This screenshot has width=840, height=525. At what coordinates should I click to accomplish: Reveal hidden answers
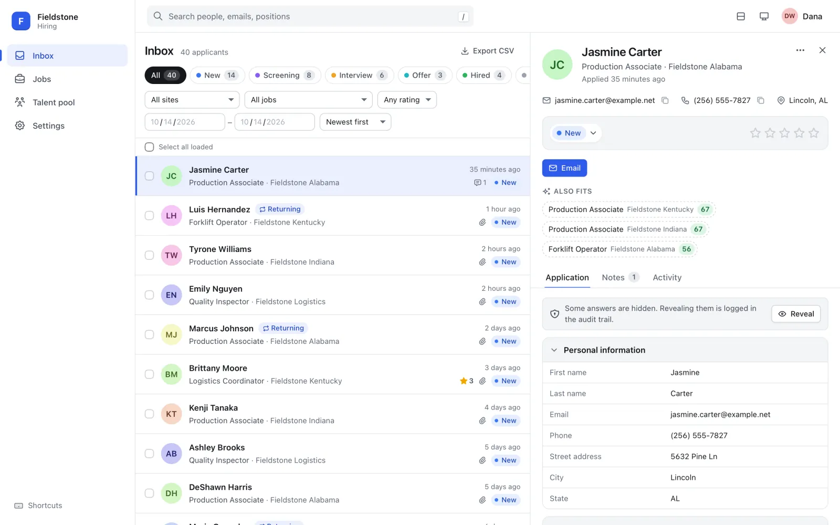point(796,314)
